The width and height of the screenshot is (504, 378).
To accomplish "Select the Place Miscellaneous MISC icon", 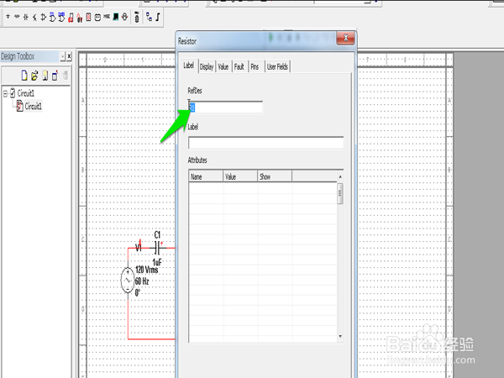I will 107,16.
